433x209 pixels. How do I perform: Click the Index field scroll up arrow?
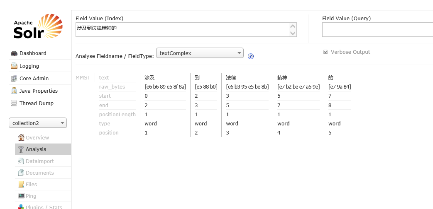293,26
